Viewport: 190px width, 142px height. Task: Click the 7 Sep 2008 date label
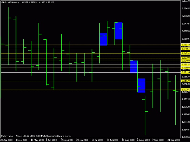tap(158, 140)
